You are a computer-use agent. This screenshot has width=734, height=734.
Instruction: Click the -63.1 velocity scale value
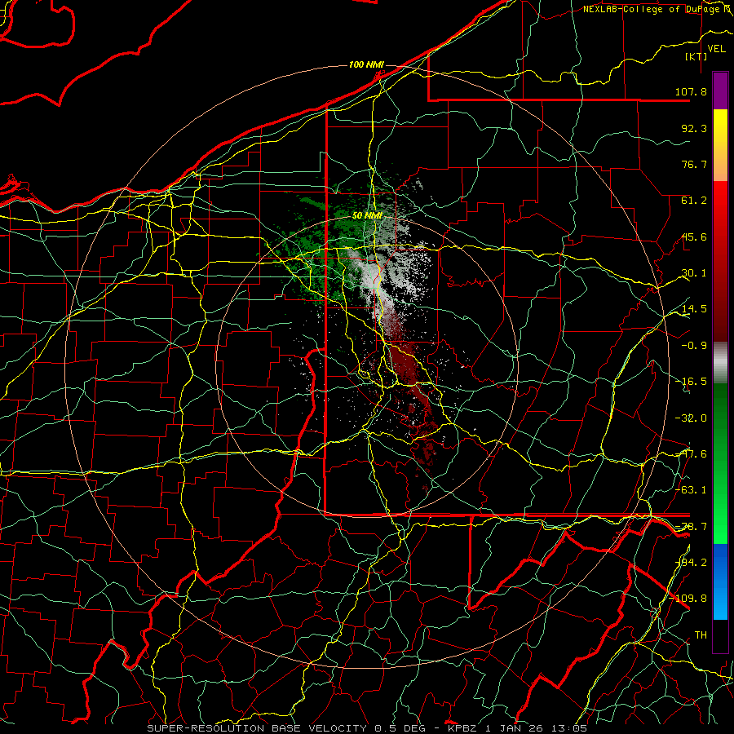(x=691, y=490)
